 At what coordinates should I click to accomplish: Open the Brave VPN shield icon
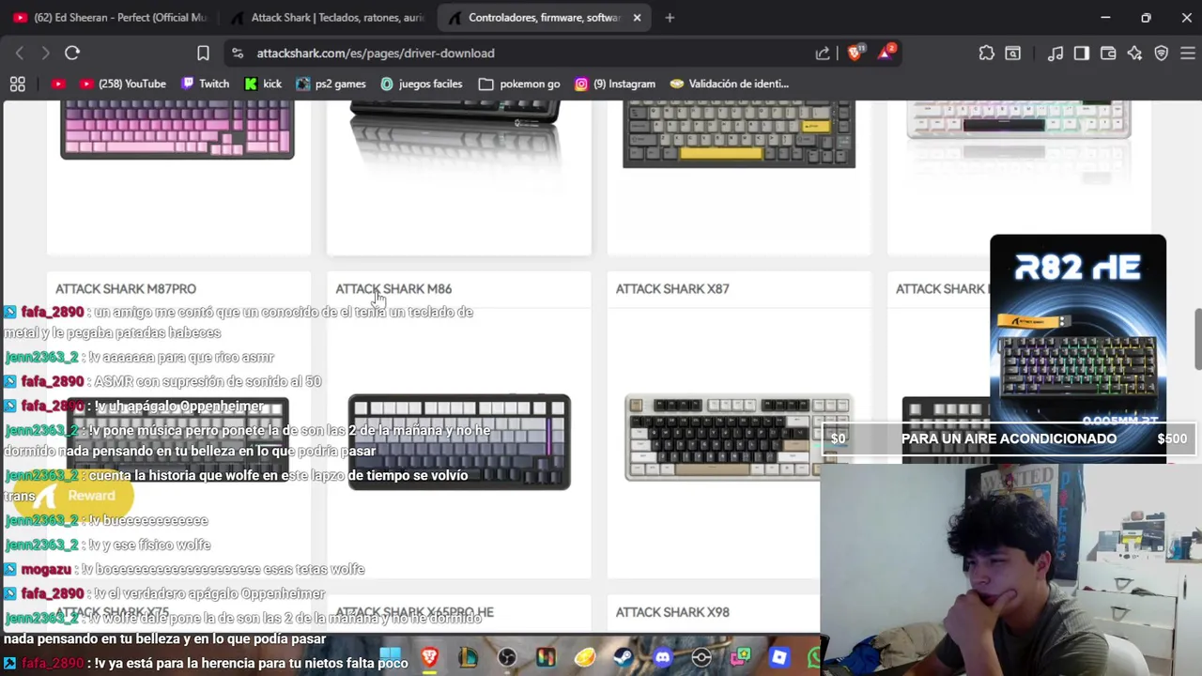click(x=1161, y=54)
